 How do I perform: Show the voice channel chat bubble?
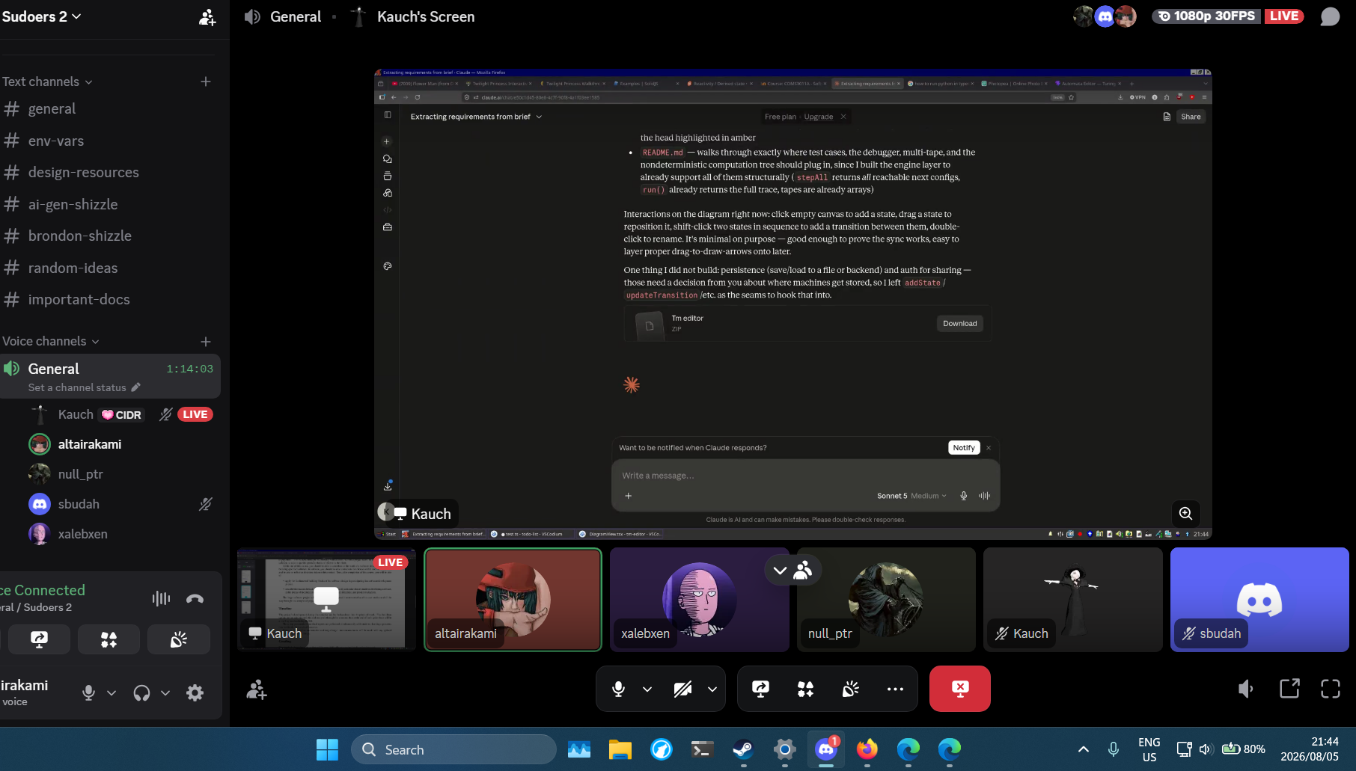(1330, 16)
